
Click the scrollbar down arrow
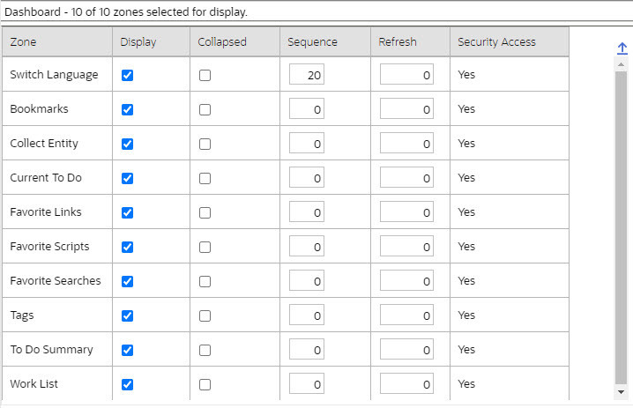pos(622,391)
